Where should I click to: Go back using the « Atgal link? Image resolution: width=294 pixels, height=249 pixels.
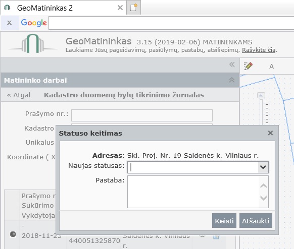(x=19, y=95)
